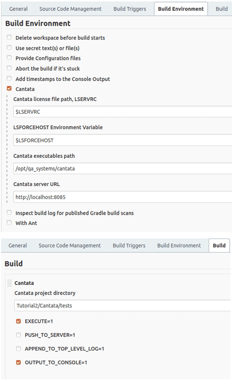The height and width of the screenshot is (381, 232).
Task: Enable the PUSH_TO_SERVER=1 option
Action: 18,335
